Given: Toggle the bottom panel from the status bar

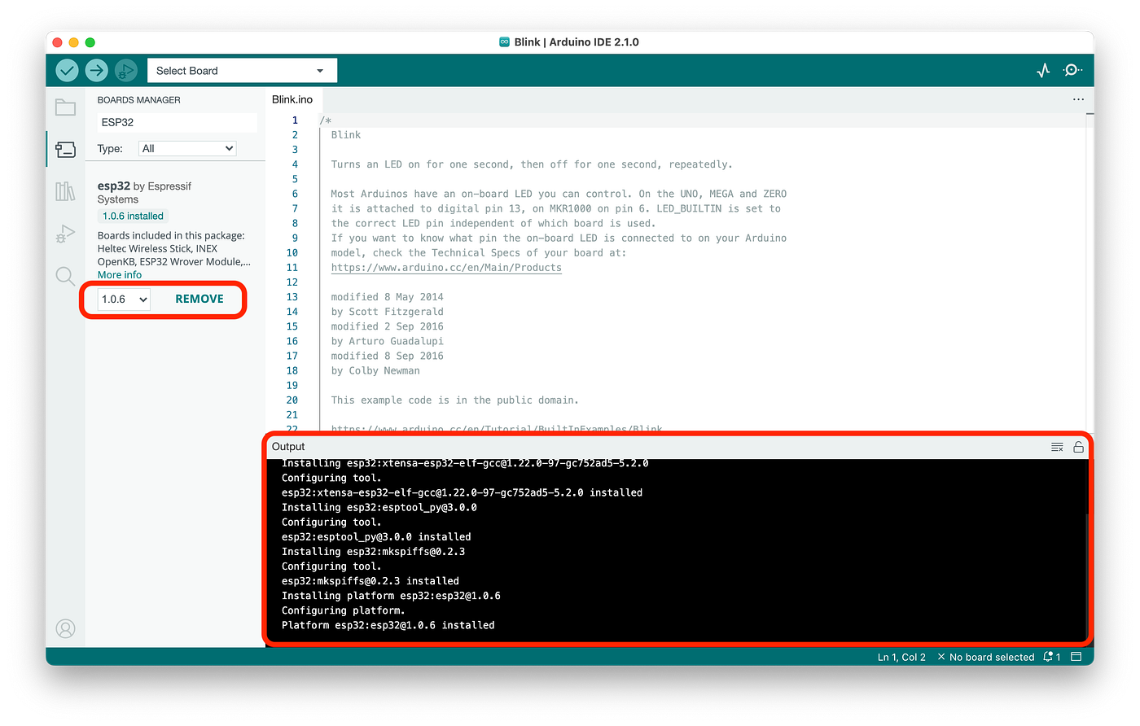Looking at the screenshot, I should tap(1076, 656).
